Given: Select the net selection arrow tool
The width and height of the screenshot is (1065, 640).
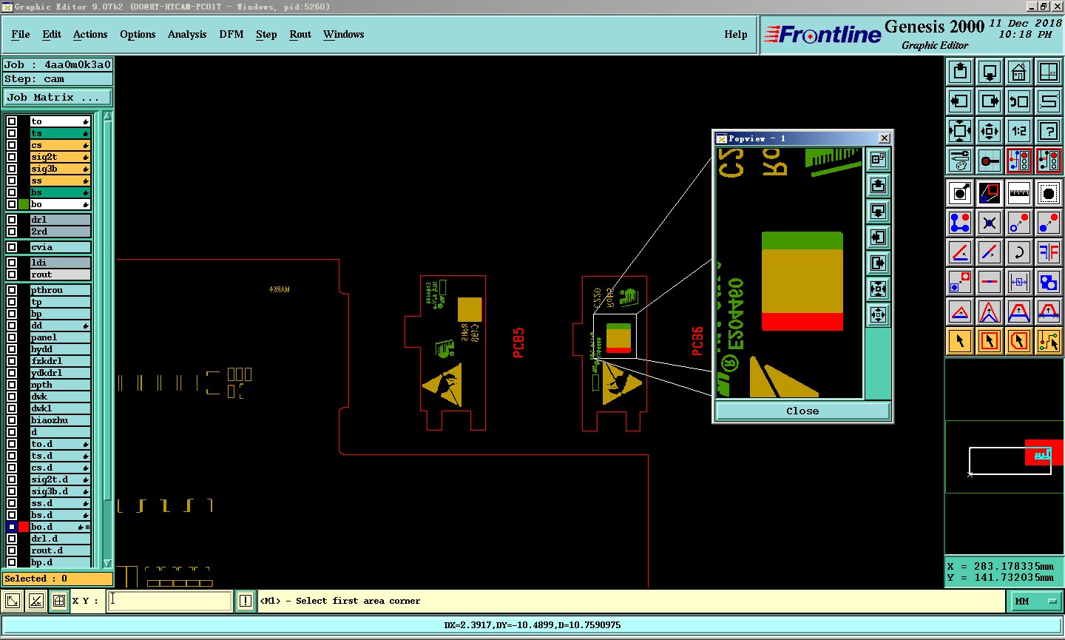Looking at the screenshot, I should (x=1049, y=341).
